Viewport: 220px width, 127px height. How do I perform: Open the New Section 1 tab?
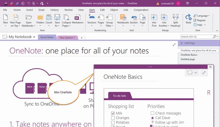point(67,37)
